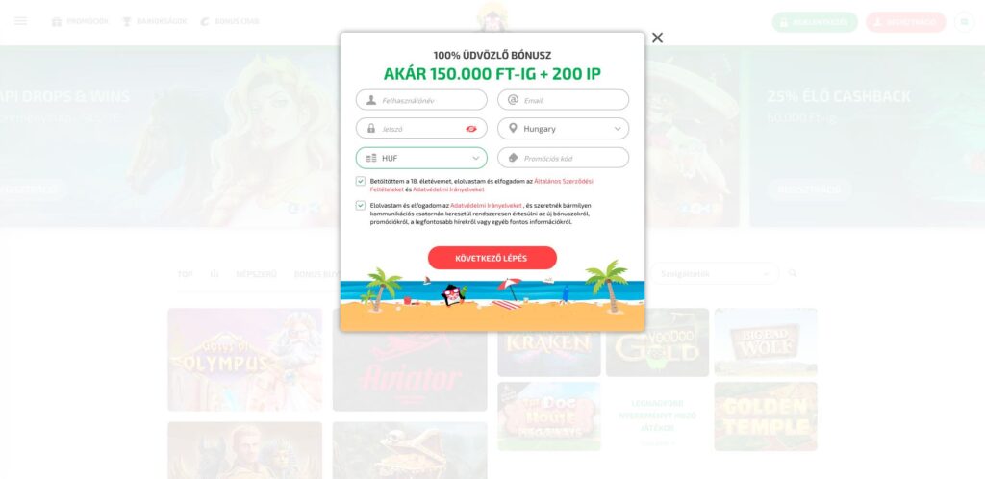985x479 pixels.
Task: Click the Bajnokságok trophy icon
Action: pos(126,21)
